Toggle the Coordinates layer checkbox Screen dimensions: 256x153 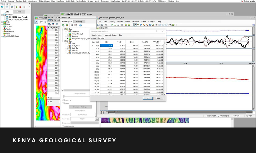coord(68,31)
